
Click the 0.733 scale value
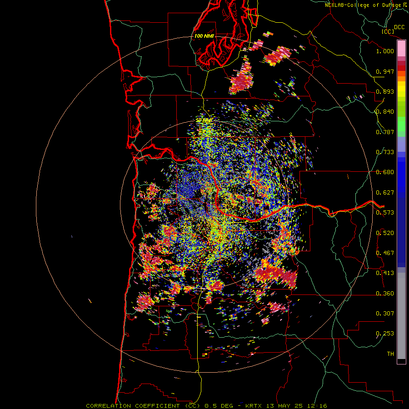point(385,152)
